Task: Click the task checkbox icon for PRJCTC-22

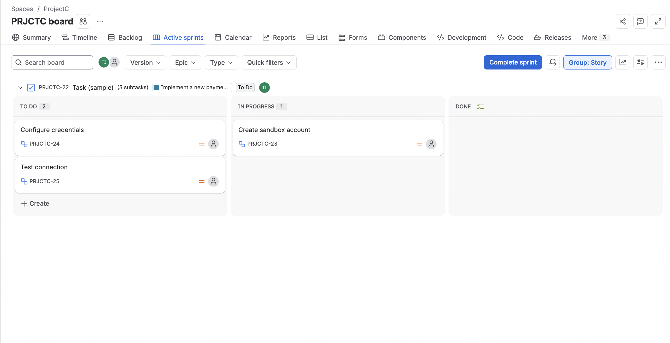Action: tap(31, 88)
